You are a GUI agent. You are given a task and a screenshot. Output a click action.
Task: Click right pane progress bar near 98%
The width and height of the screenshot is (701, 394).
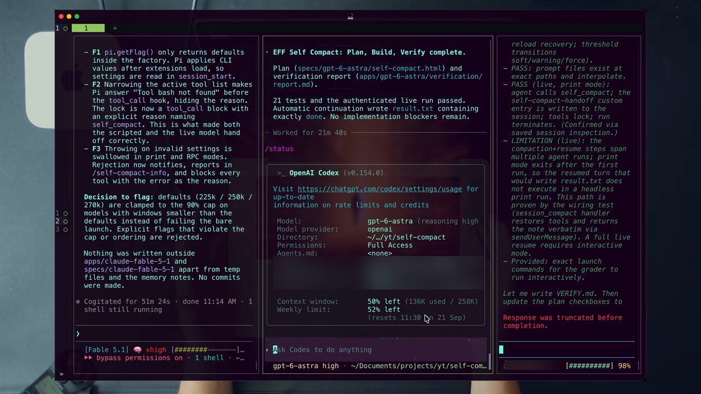[x=590, y=366]
